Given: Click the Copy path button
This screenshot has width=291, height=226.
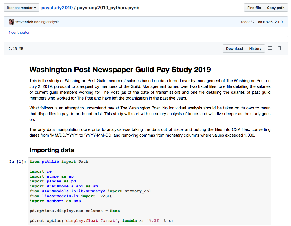Looking at the screenshot, I should click(276, 8).
